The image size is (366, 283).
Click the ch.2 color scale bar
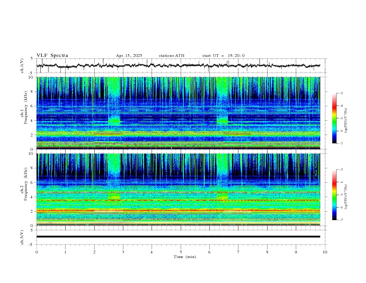(334, 195)
